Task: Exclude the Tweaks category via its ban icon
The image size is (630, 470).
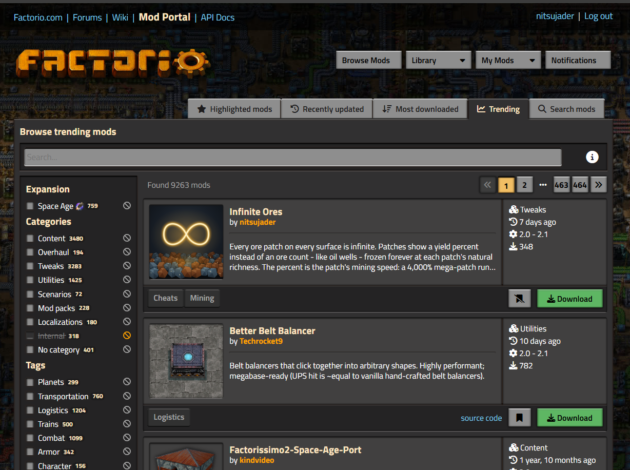Action: click(127, 266)
